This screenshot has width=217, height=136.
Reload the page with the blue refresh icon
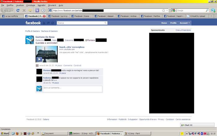[x=18, y=10]
